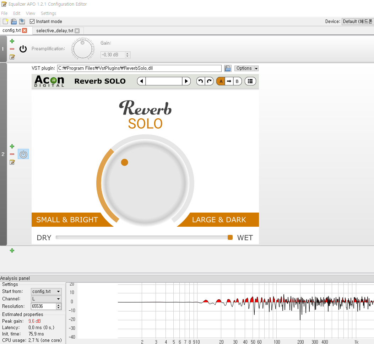374x344 pixels.
Task: Open the Start from dropdown
Action: coord(46,292)
